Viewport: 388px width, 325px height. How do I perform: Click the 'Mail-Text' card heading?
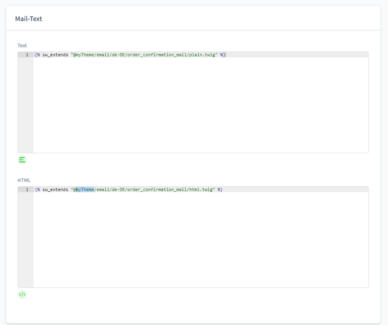click(28, 19)
